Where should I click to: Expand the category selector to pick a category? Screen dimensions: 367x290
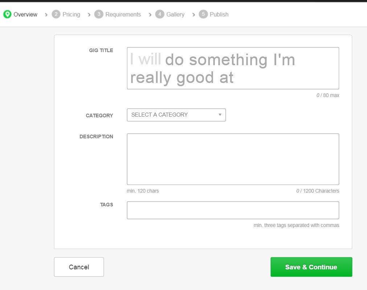[x=176, y=115]
